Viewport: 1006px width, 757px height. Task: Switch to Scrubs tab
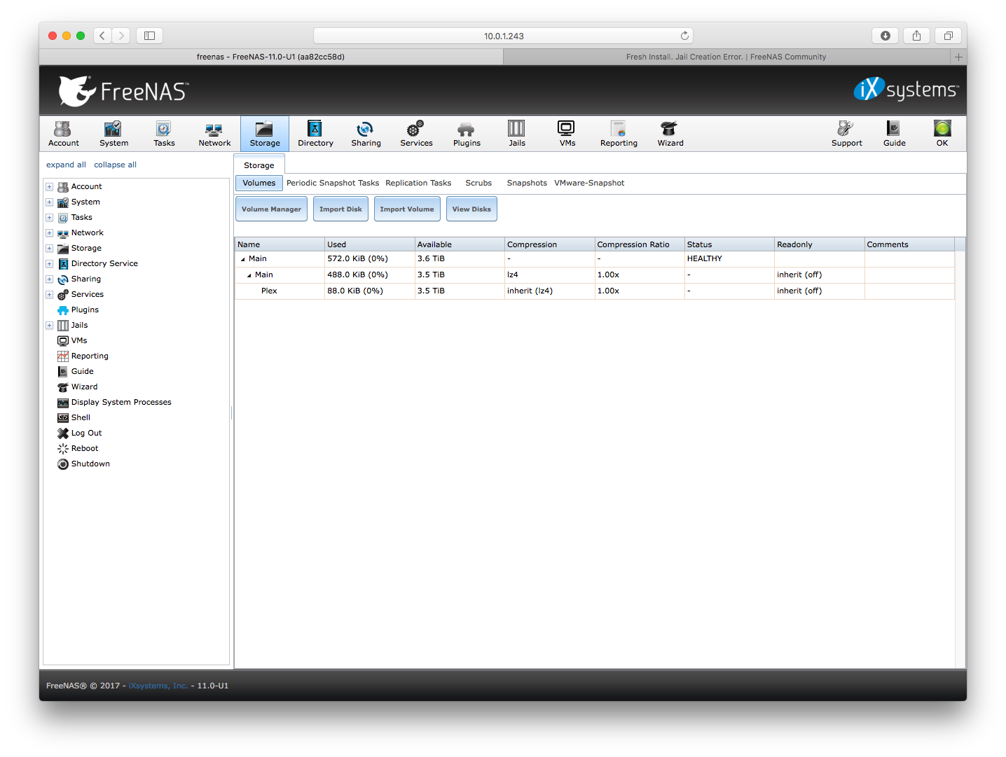[x=478, y=183]
